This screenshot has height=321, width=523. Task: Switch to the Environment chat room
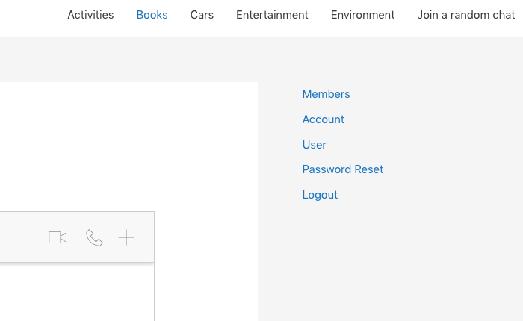pos(362,15)
